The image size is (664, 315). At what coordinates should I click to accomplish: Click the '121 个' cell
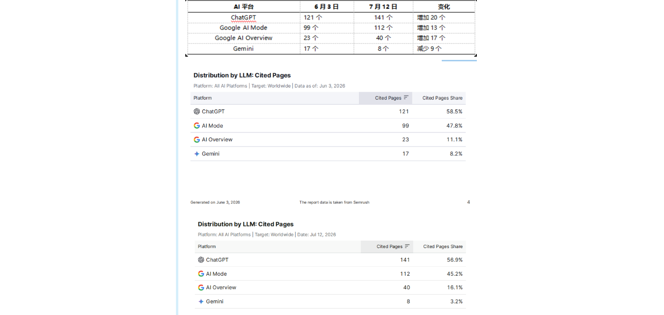327,17
